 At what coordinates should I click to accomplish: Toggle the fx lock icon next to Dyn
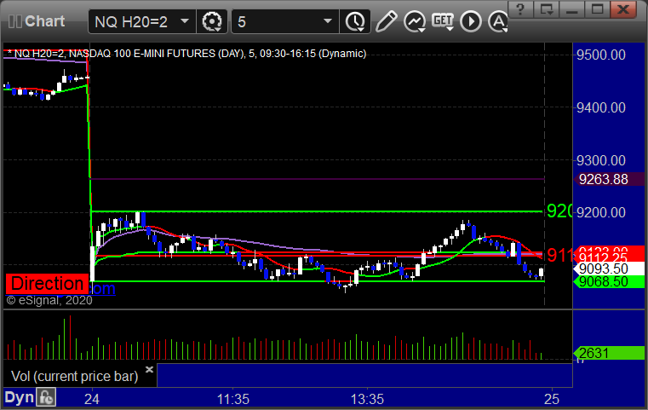pos(46,397)
